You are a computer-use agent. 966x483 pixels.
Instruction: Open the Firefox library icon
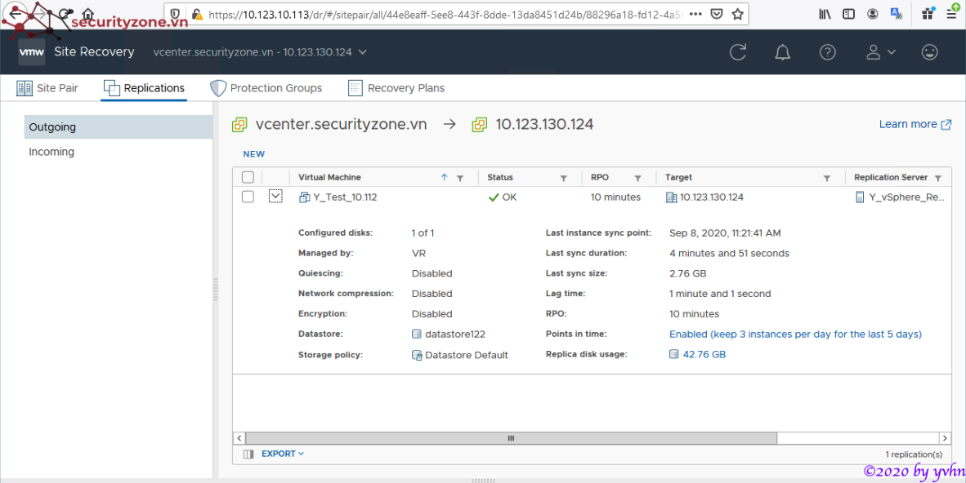tap(825, 14)
